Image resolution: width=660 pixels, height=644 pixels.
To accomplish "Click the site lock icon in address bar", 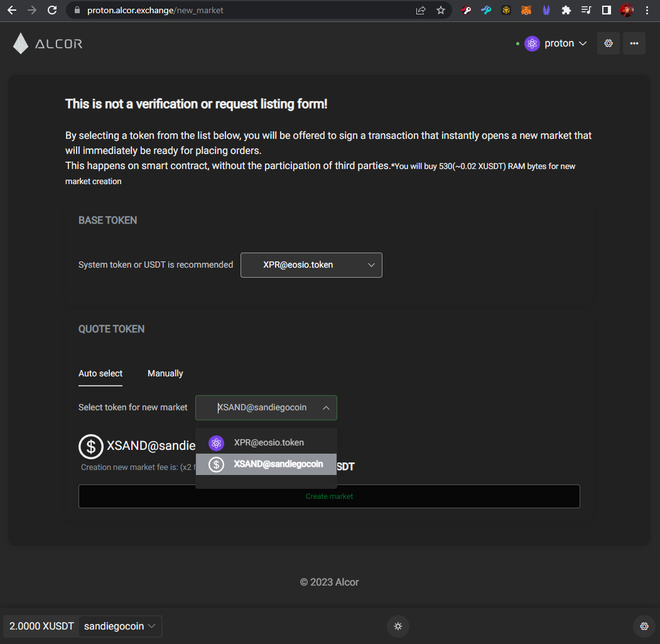I will pos(77,10).
